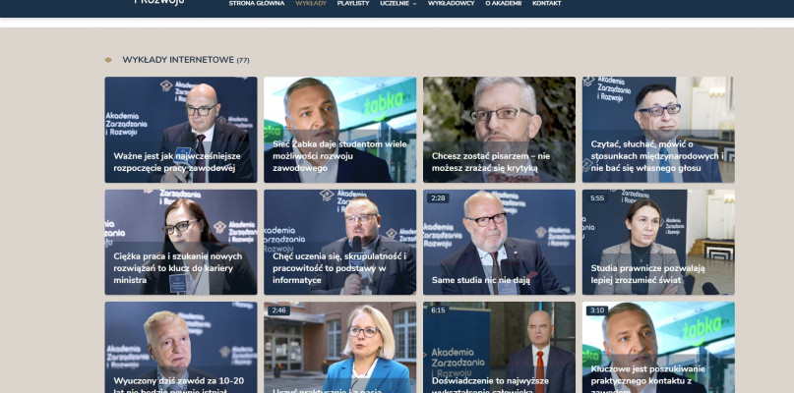Open video 'Studia prawnicze pozwalają lepiej zrozumieć świat'
794x393 pixels.
coord(658,243)
